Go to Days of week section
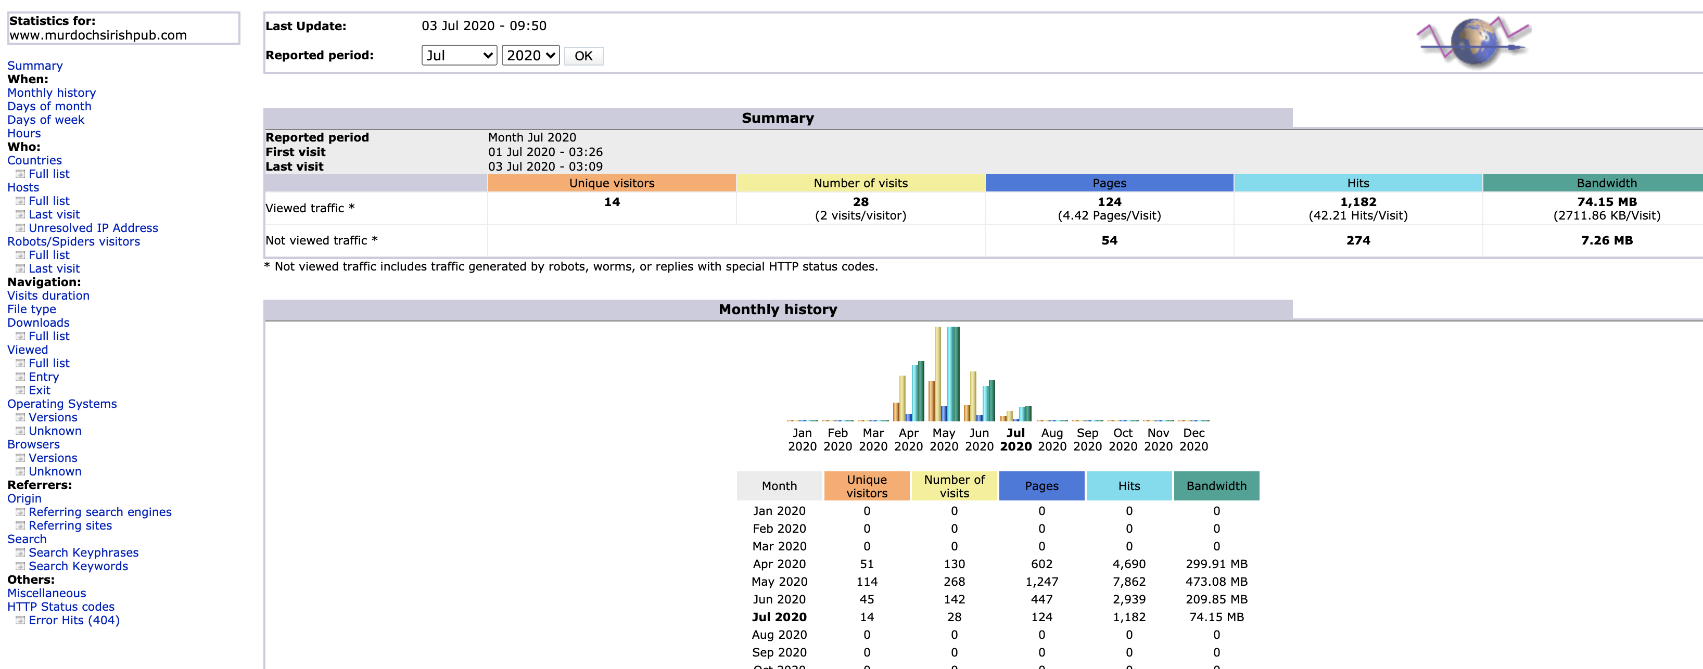Image resolution: width=1703 pixels, height=669 pixels. 46,120
